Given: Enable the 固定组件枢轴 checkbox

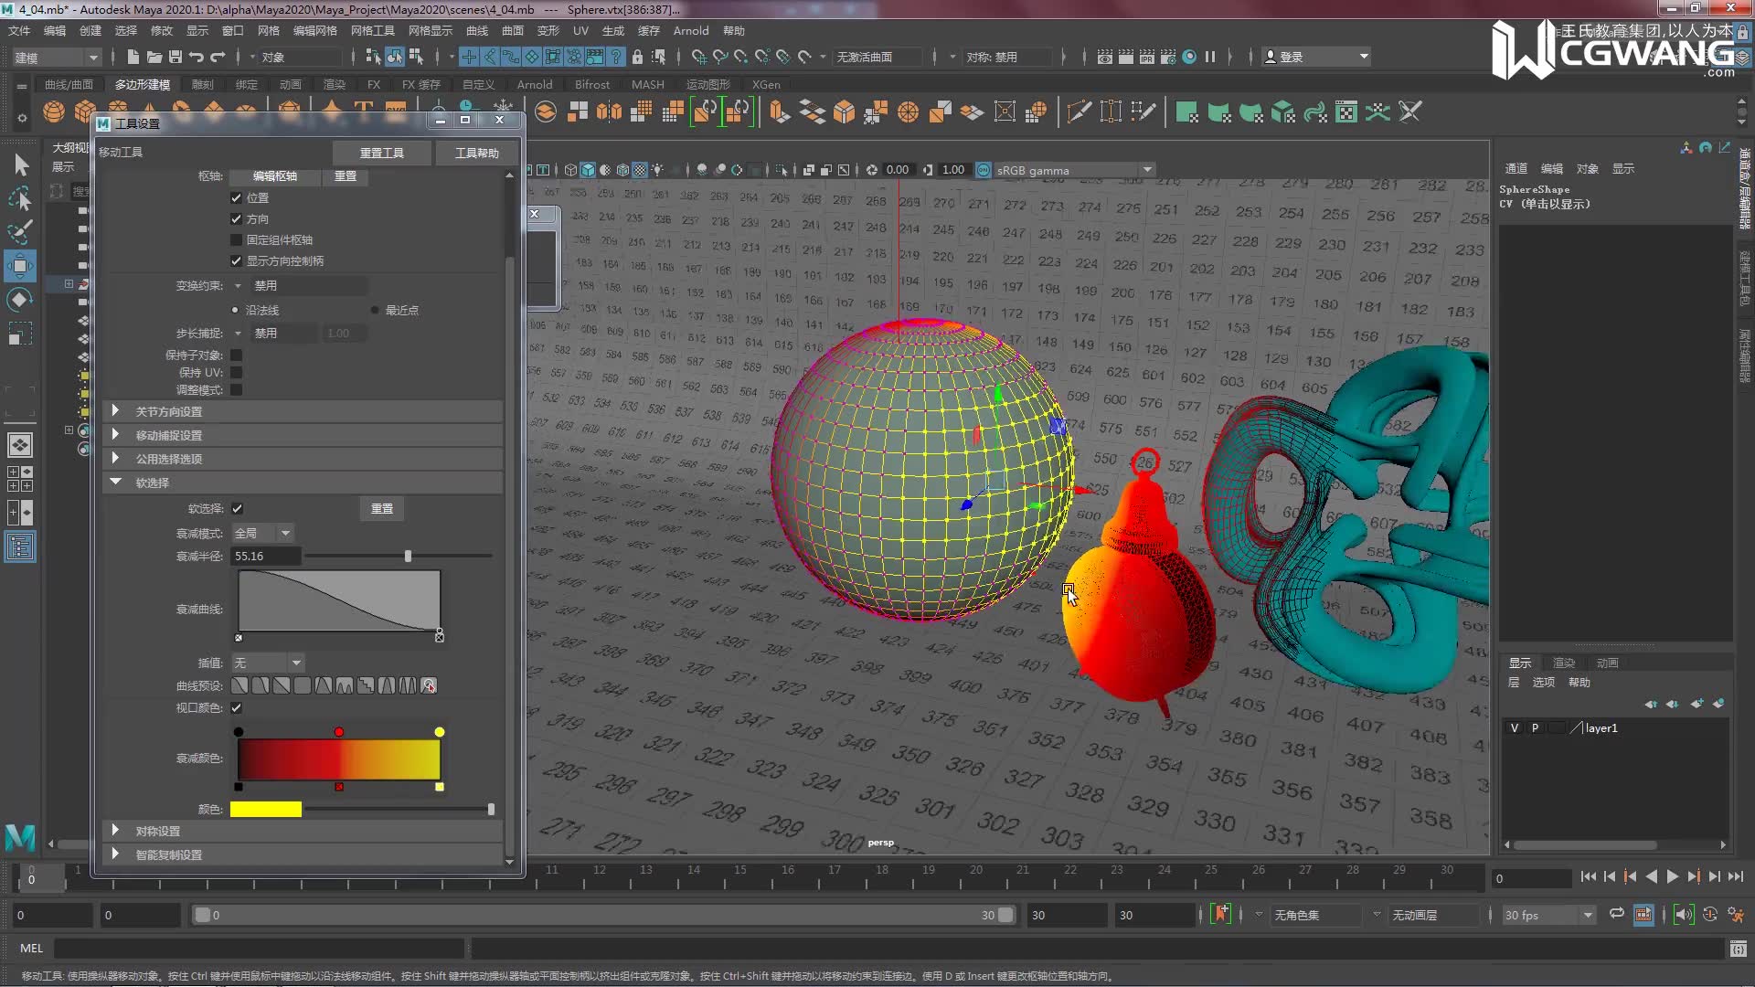Looking at the screenshot, I should (237, 240).
